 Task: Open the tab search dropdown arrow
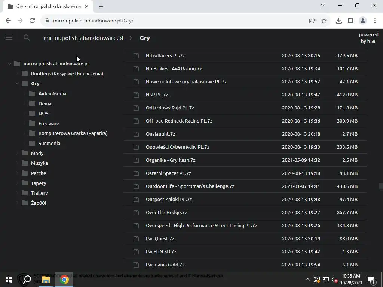323,5
